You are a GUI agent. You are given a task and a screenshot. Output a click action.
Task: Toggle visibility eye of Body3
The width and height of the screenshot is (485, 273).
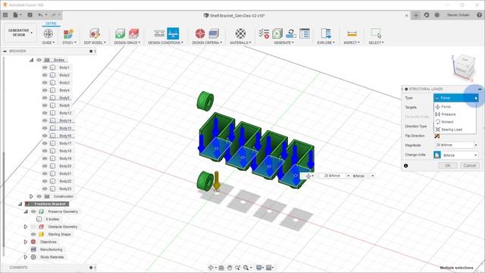coord(45,83)
